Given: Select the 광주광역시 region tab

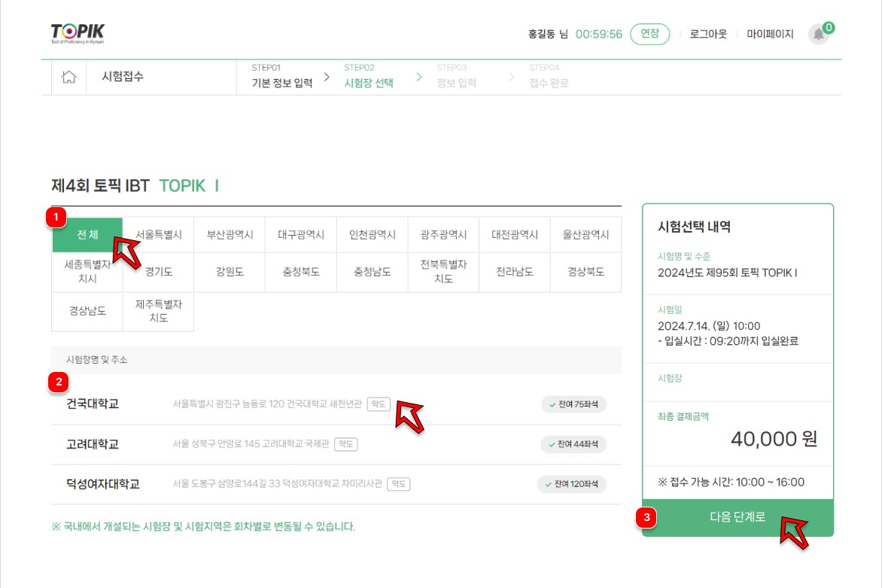Looking at the screenshot, I should pyautogui.click(x=443, y=235).
